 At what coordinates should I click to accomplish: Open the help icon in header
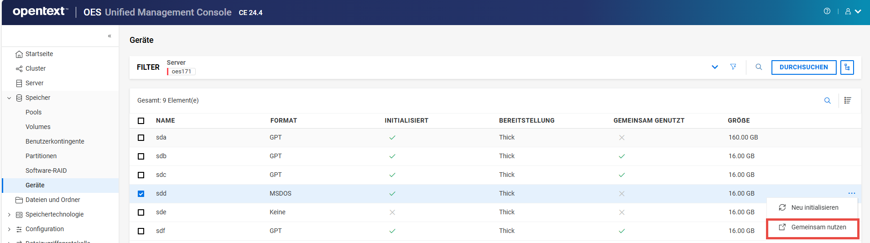(x=827, y=11)
